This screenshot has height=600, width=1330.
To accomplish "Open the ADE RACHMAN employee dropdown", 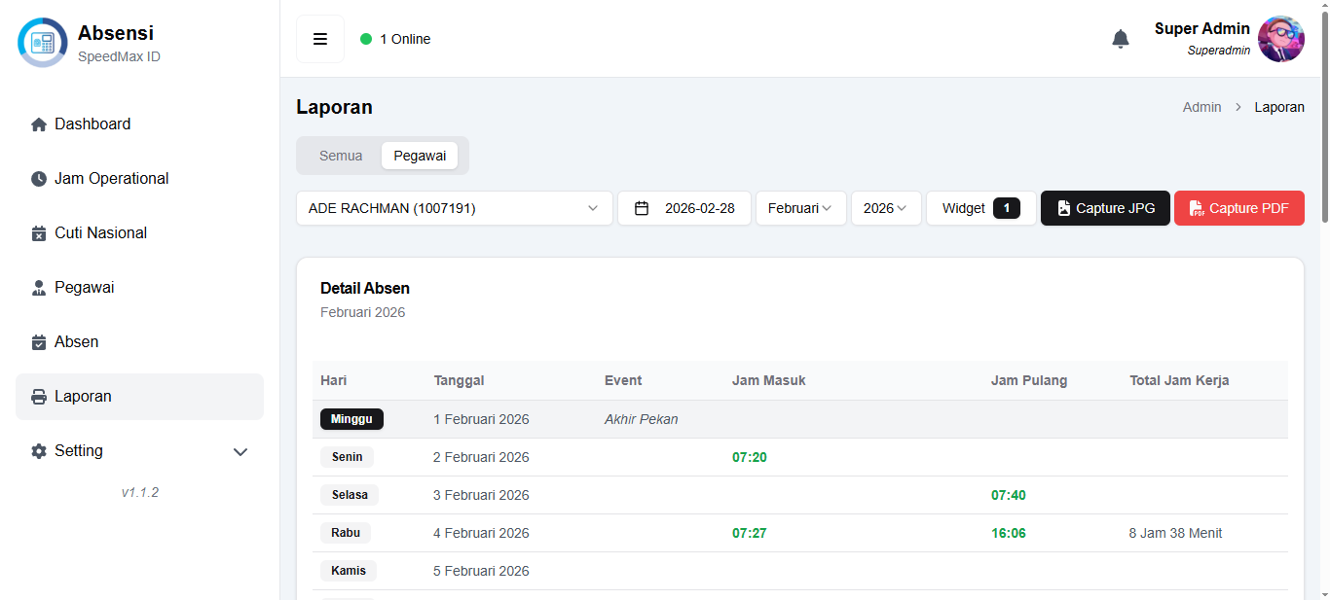I will point(454,208).
